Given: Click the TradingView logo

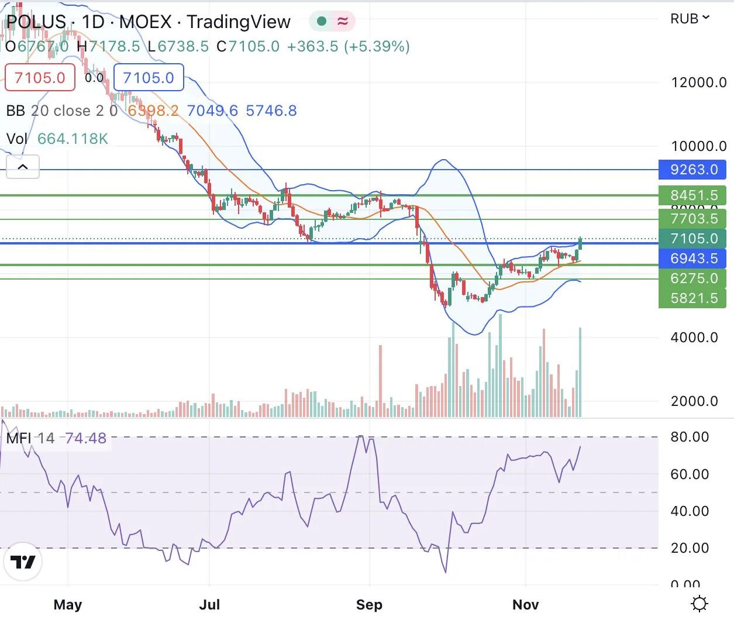Looking at the screenshot, I should tap(22, 562).
